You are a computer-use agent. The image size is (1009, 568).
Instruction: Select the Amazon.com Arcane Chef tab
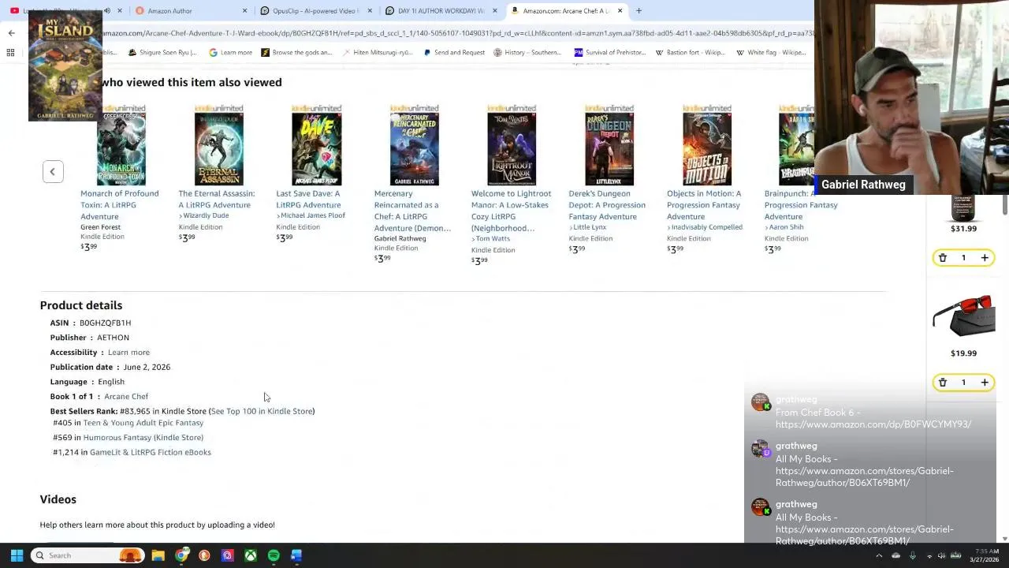pyautogui.click(x=566, y=11)
